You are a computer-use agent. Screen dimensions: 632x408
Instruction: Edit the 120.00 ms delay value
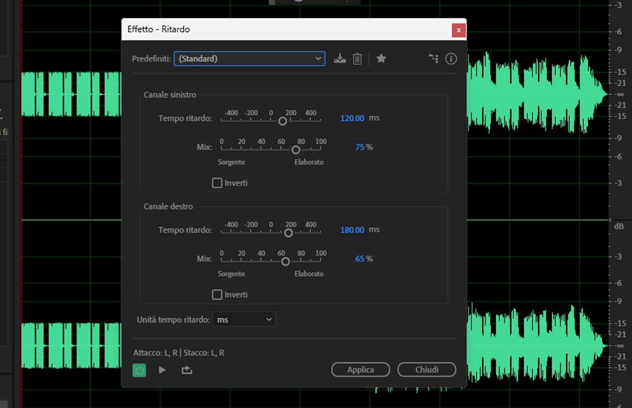(x=351, y=118)
